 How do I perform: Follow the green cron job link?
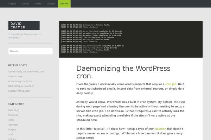click(171, 84)
